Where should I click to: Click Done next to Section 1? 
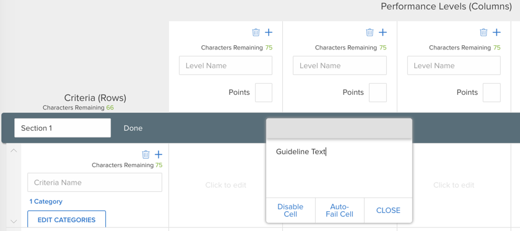(x=133, y=128)
